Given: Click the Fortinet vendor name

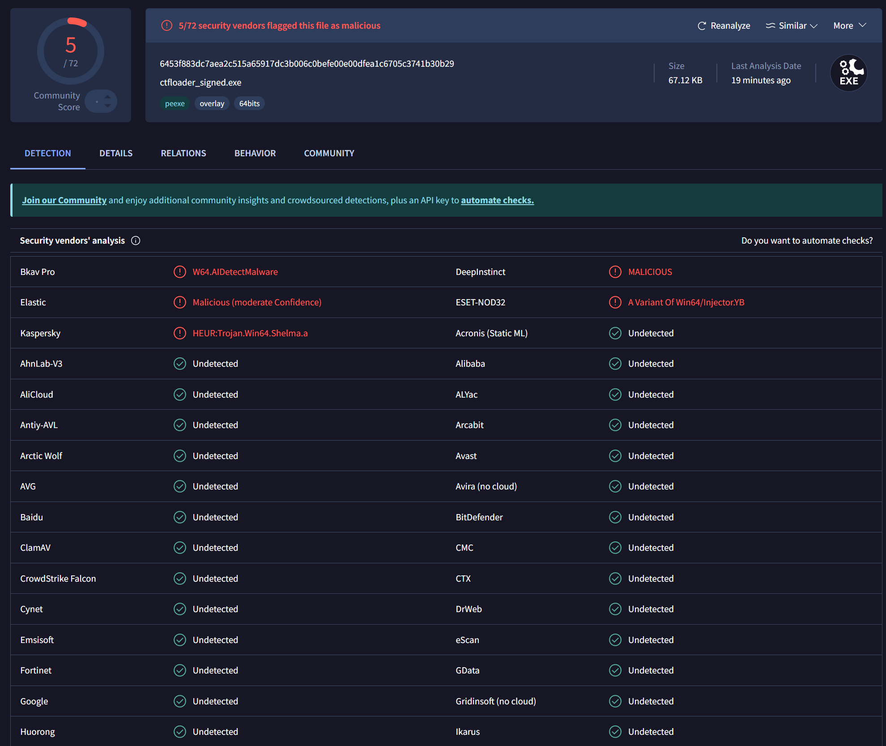Looking at the screenshot, I should (36, 670).
